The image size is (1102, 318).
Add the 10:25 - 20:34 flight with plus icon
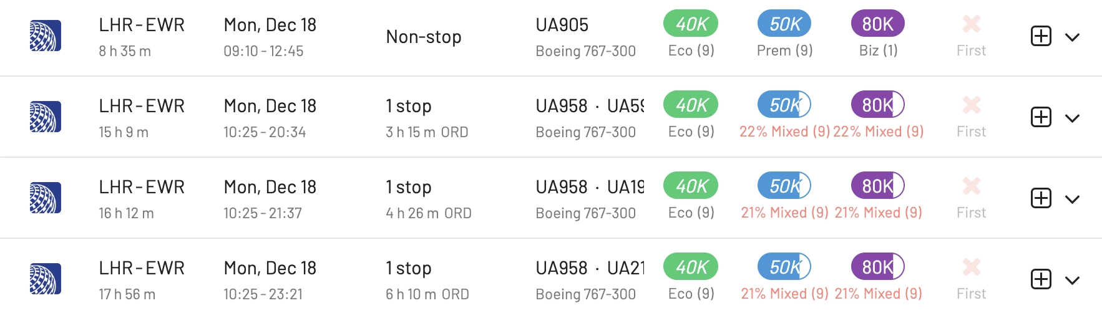click(1041, 117)
